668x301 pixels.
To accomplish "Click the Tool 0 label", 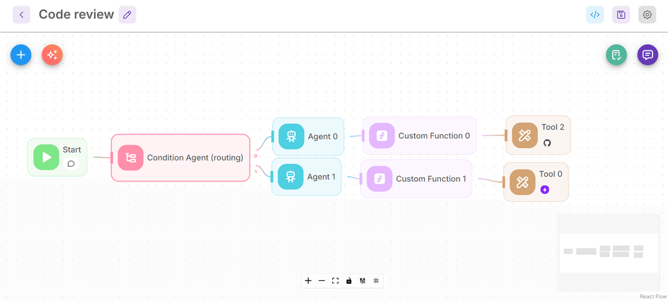I will point(551,174).
